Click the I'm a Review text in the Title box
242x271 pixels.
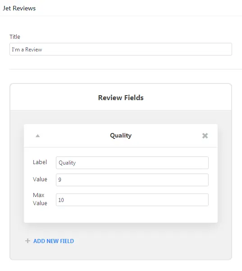click(x=27, y=50)
